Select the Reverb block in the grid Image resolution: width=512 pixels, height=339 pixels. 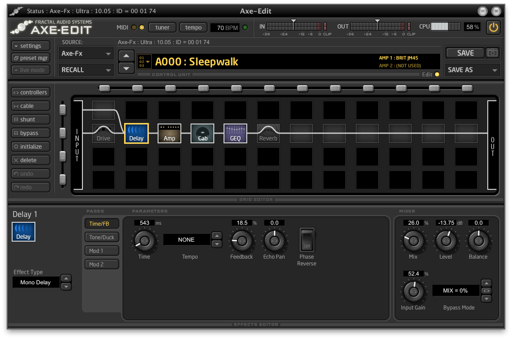268,134
